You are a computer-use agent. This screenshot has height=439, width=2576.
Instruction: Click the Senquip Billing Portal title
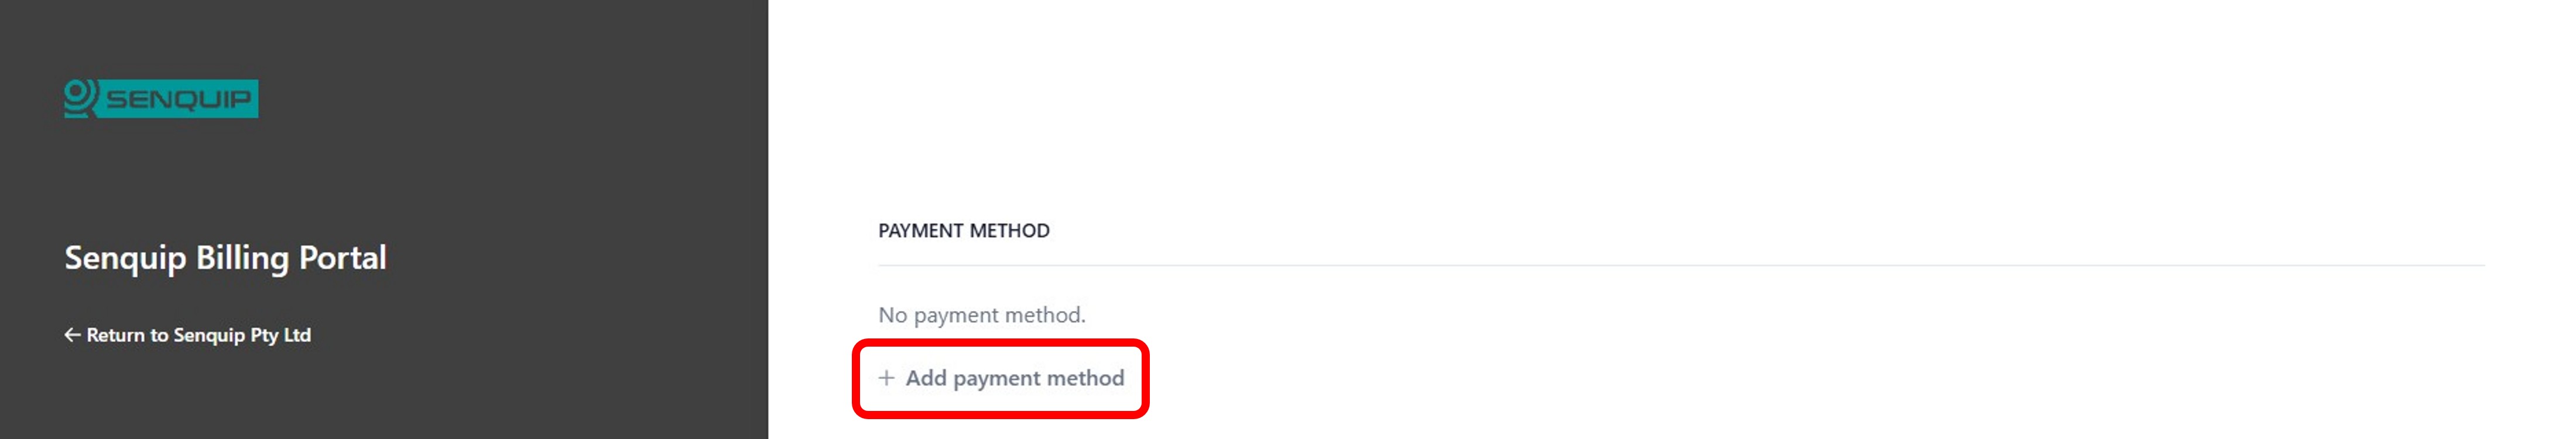pos(225,257)
